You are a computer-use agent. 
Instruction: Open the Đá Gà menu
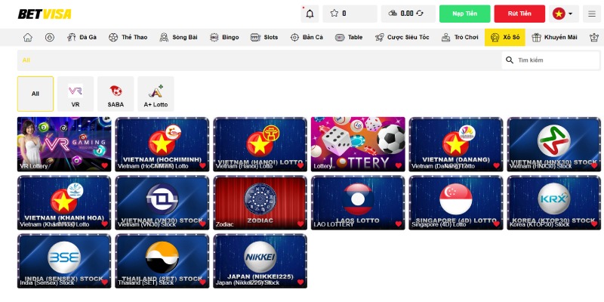[82, 37]
